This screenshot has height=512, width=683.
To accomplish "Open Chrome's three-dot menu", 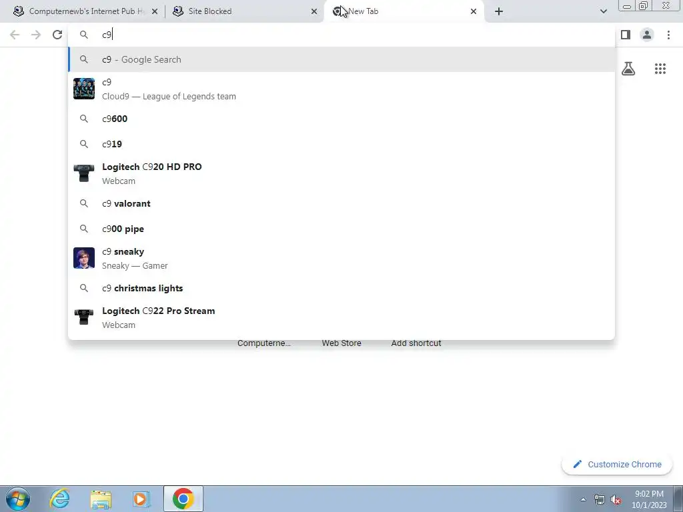I will [x=668, y=35].
